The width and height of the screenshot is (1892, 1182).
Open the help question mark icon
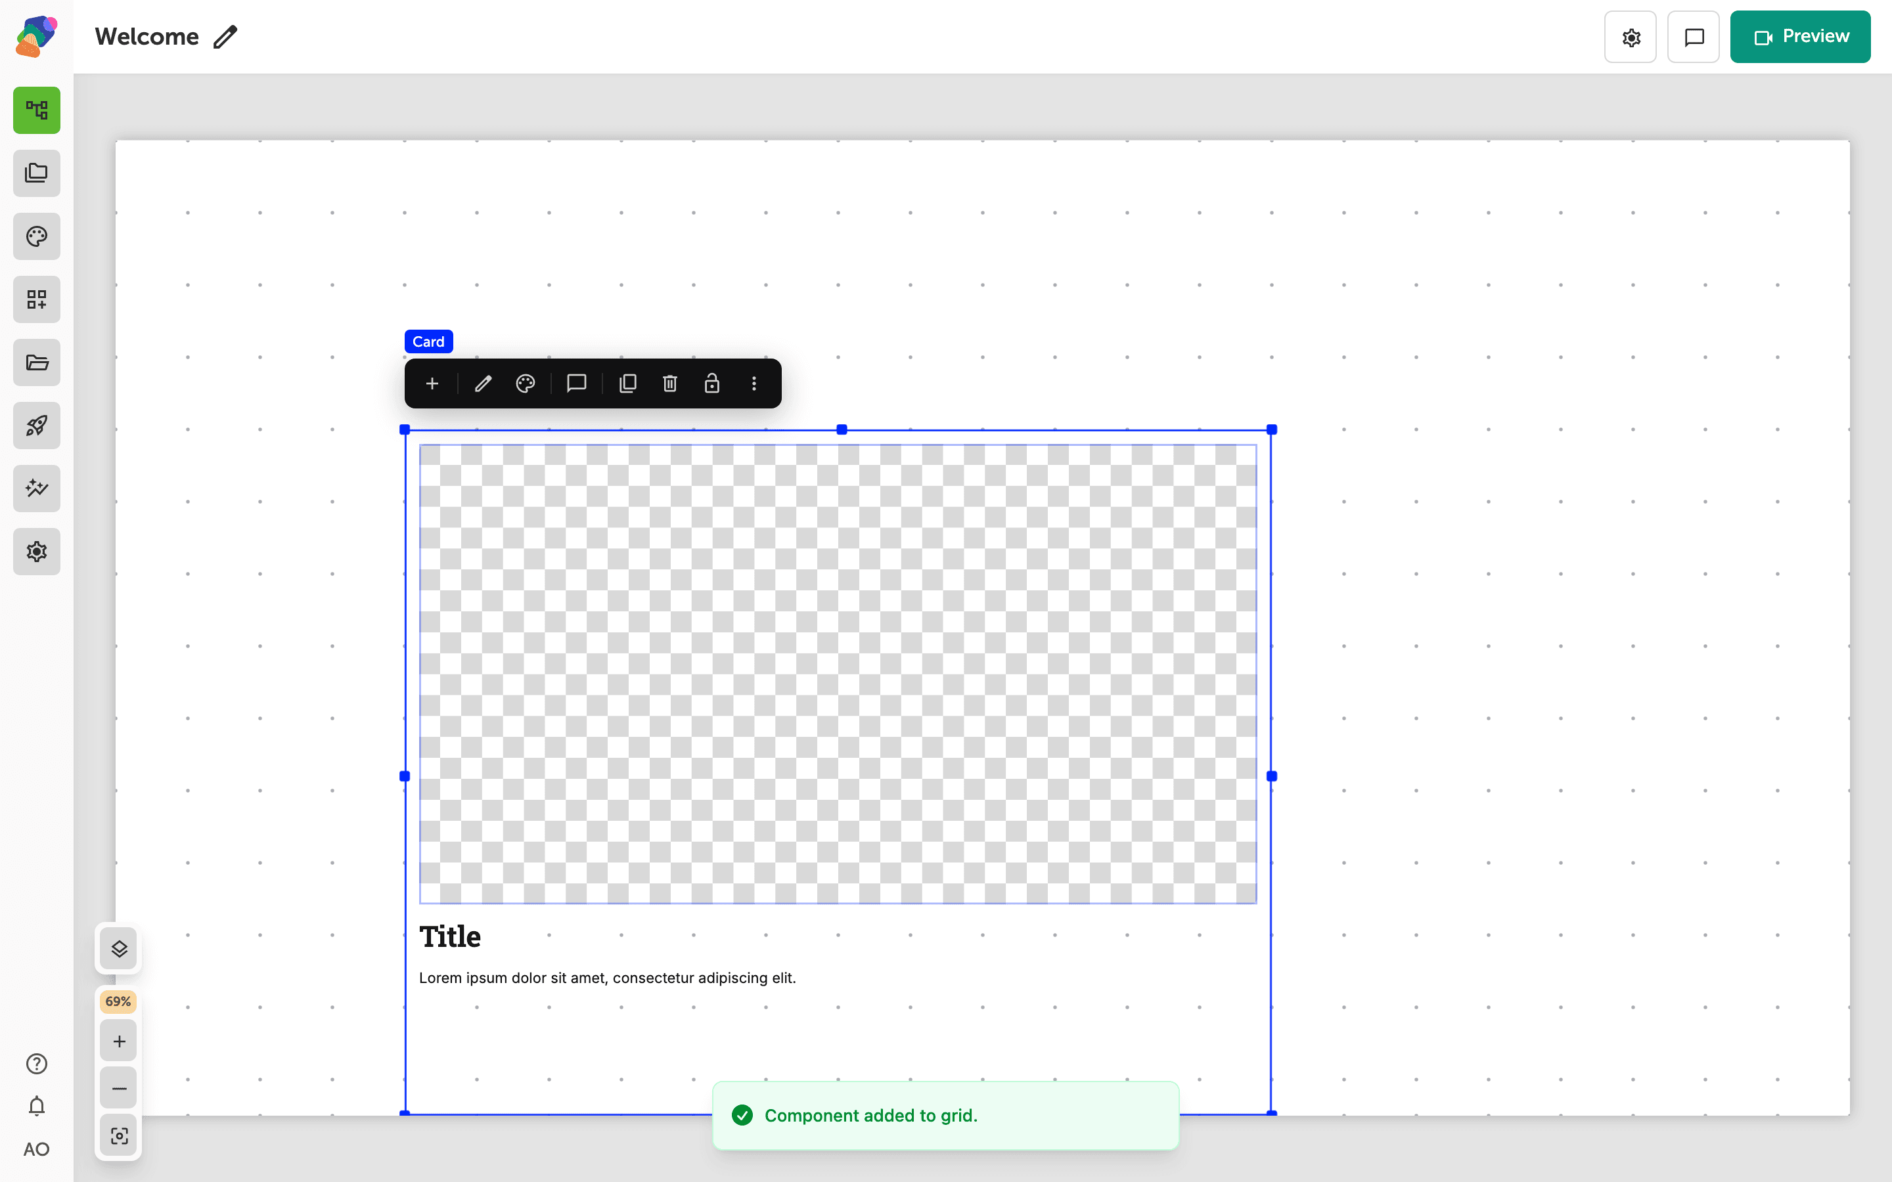tap(37, 1064)
